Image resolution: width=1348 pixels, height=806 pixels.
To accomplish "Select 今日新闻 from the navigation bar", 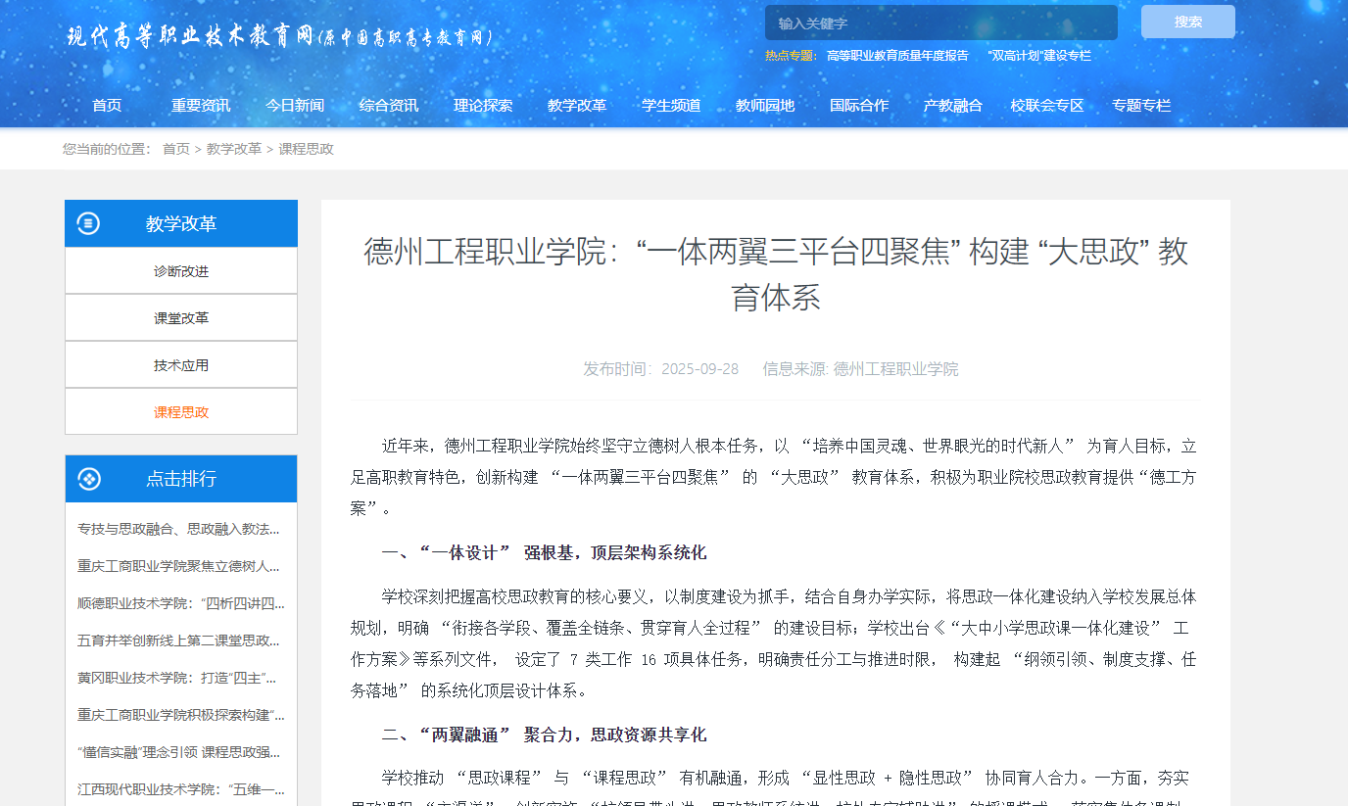I will (295, 106).
